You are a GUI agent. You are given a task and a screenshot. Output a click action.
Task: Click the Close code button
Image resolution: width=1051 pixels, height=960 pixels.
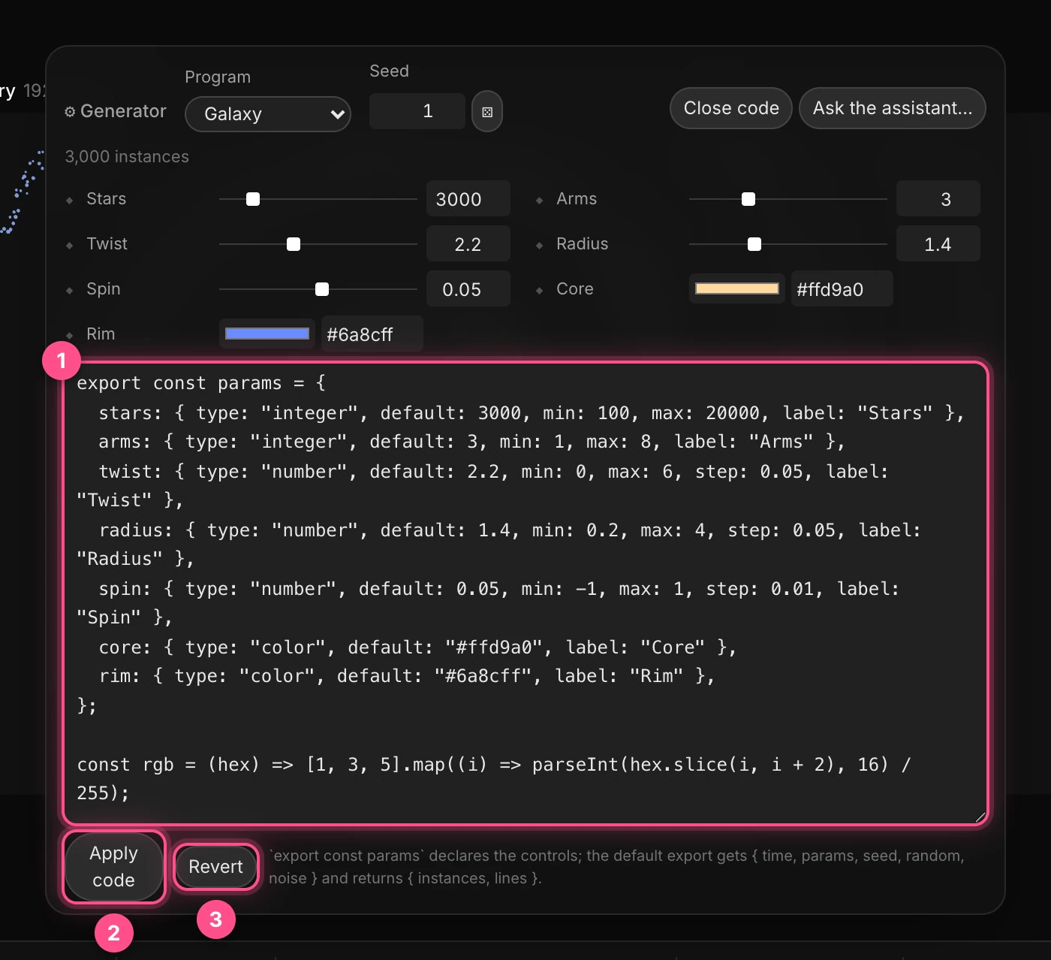pos(731,108)
